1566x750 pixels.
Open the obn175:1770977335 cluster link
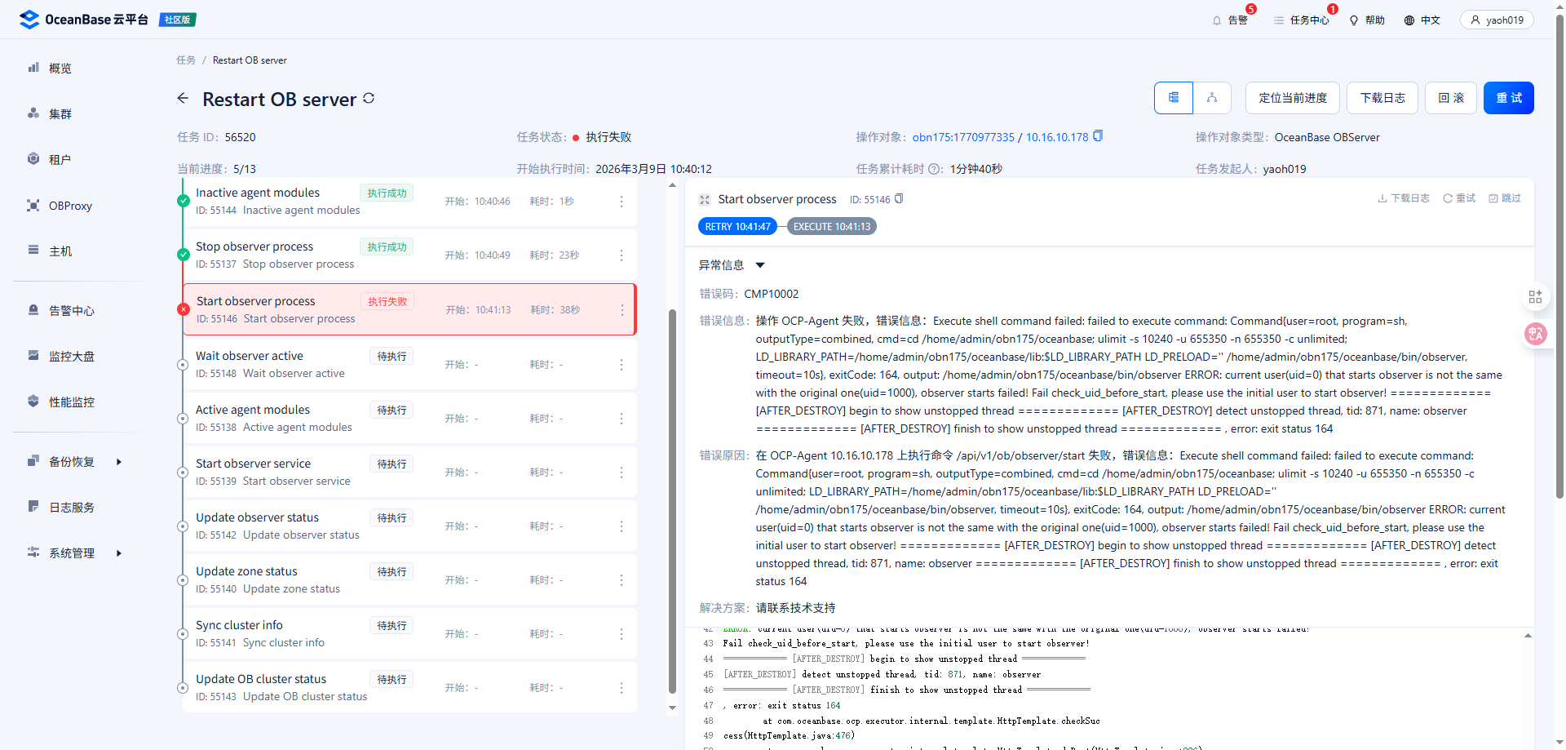(x=963, y=137)
